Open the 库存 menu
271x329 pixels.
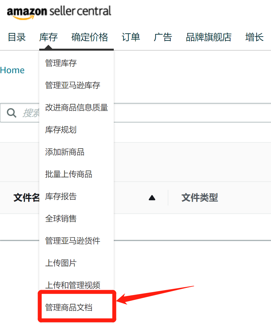(x=48, y=37)
